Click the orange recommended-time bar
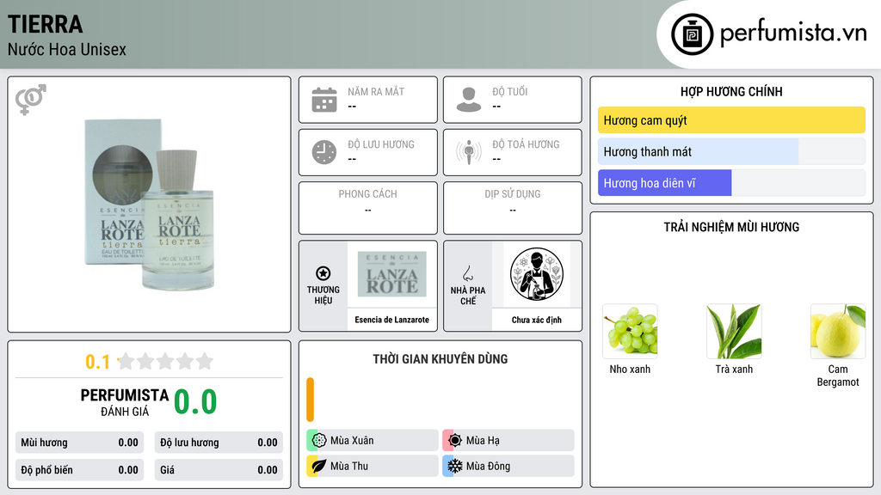881x495 pixels. point(310,400)
